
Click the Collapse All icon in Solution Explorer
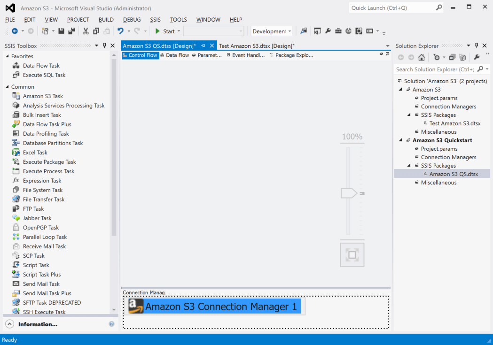[452, 57]
